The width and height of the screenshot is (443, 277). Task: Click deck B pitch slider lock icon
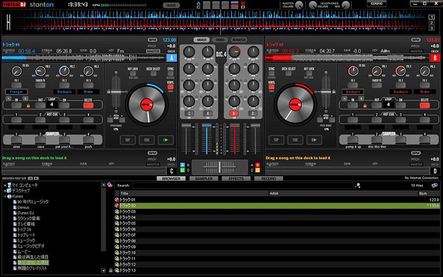[334, 91]
